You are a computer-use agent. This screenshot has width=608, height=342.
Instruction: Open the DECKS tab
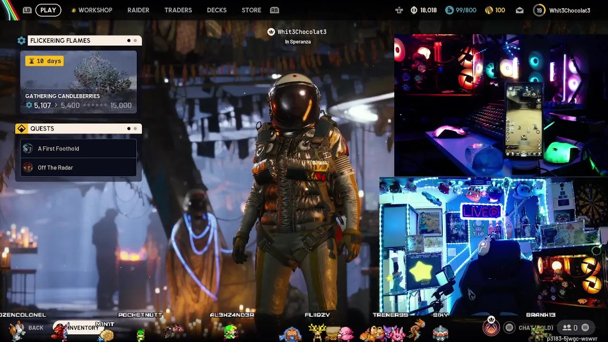click(217, 10)
